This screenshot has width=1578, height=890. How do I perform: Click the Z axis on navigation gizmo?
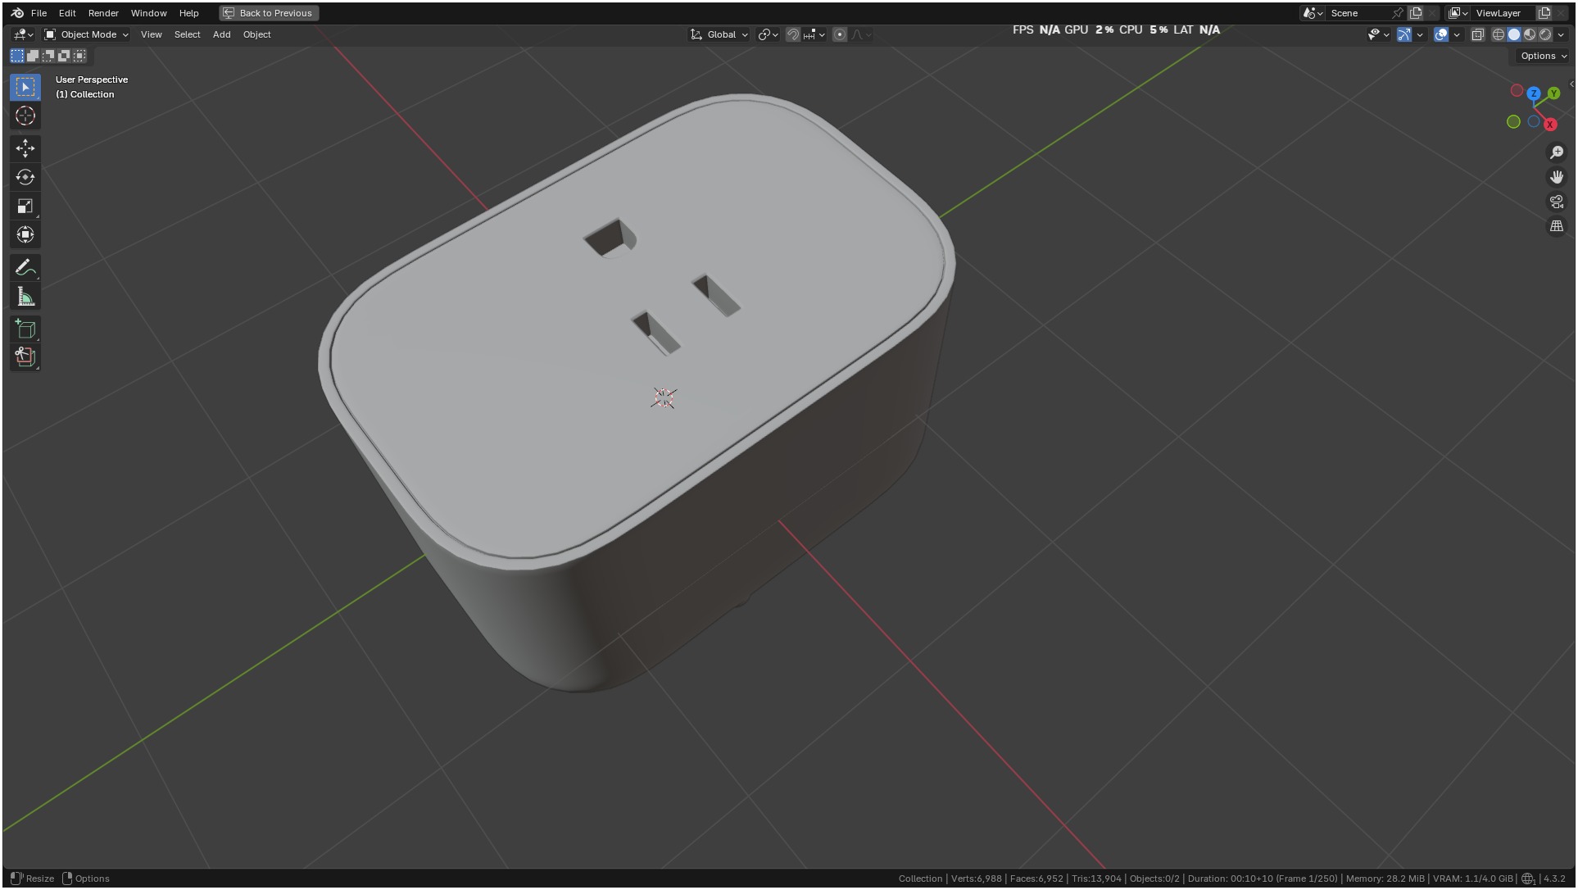(x=1534, y=93)
